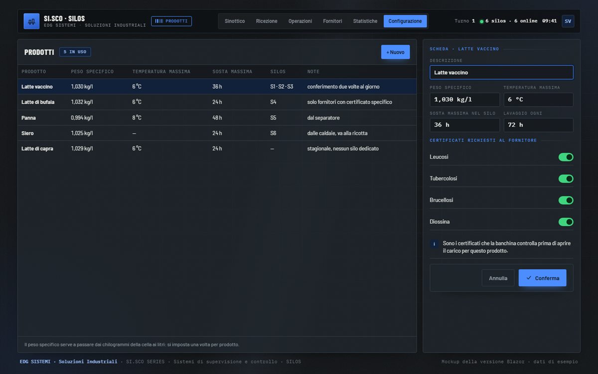Image resolution: width=598 pixels, height=374 pixels.
Task: Select the Latte di capra row
Action: click(x=217, y=149)
